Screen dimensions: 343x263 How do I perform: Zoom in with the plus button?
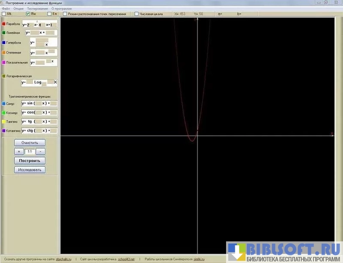(19, 152)
